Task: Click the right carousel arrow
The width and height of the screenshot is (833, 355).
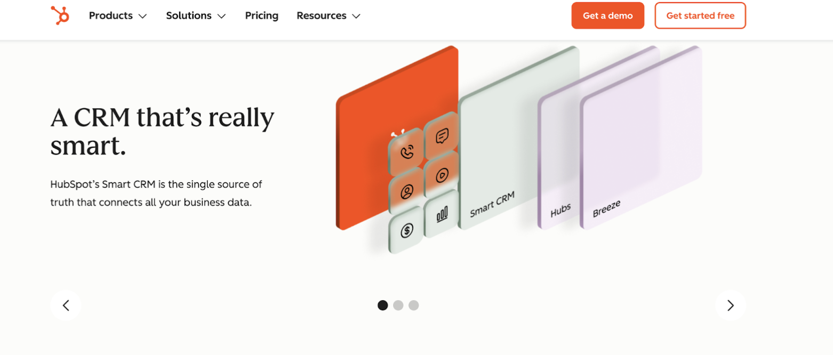Action: click(730, 305)
